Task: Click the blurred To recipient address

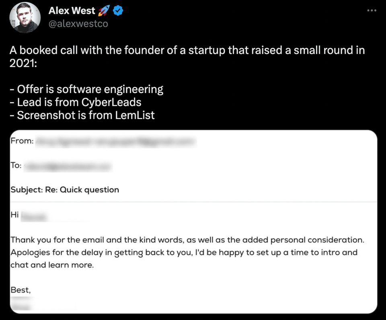Action: click(x=67, y=165)
